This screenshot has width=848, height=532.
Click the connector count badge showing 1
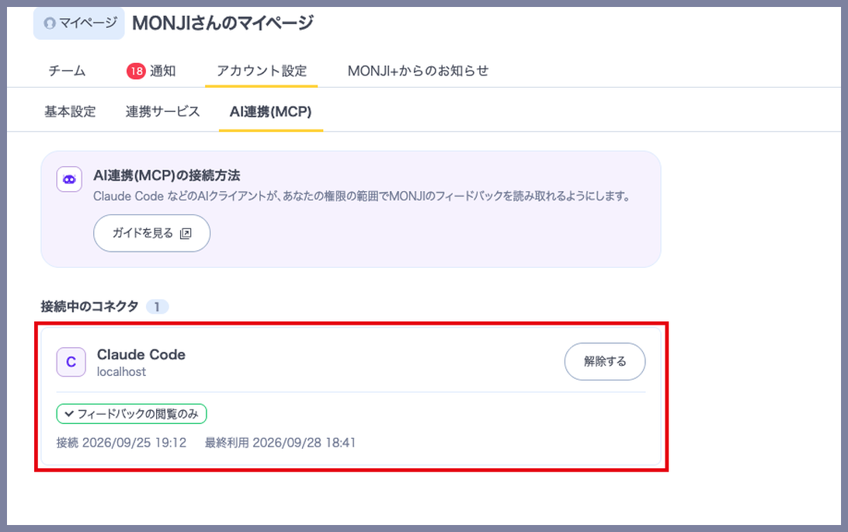(x=157, y=307)
